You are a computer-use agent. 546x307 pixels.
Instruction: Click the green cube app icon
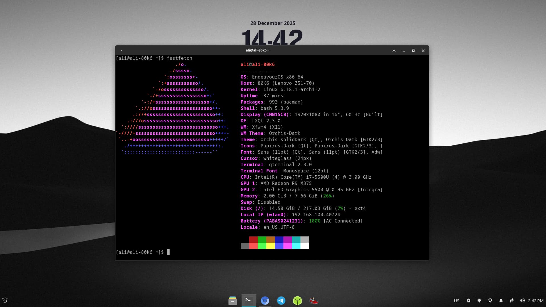tap(297, 300)
